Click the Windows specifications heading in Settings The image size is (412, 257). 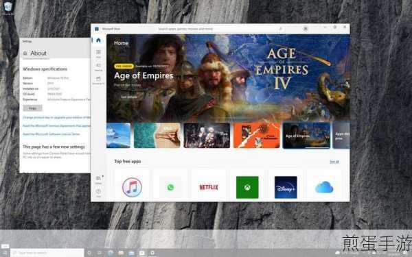tap(45, 69)
